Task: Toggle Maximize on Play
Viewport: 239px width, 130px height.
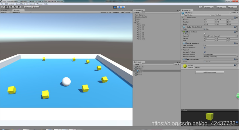Action: point(106,12)
